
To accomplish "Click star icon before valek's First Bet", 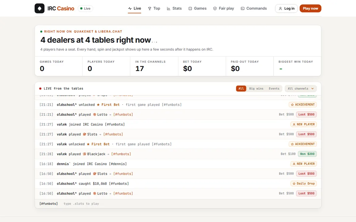I will tap(88, 144).
